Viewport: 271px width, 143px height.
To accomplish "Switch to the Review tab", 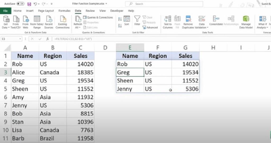I will click(x=90, y=11).
